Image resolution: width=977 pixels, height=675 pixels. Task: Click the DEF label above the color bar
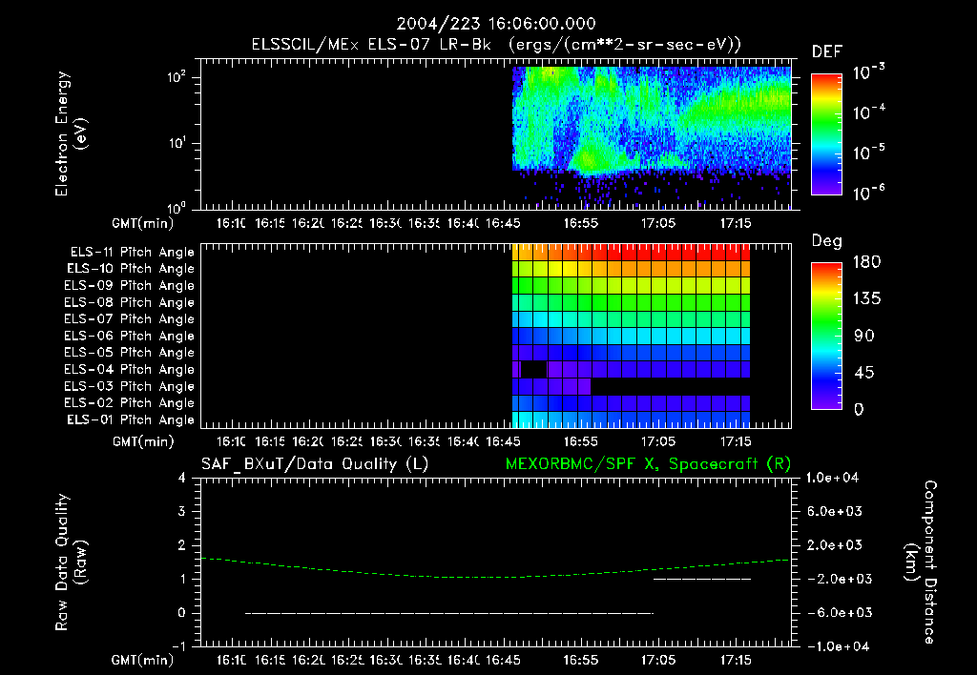tap(826, 51)
